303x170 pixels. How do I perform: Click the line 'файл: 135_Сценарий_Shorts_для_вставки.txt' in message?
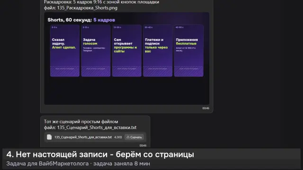click(90, 127)
